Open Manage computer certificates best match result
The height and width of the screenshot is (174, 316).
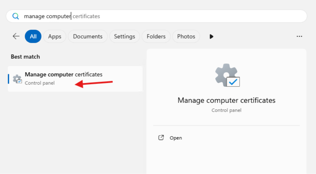point(63,75)
